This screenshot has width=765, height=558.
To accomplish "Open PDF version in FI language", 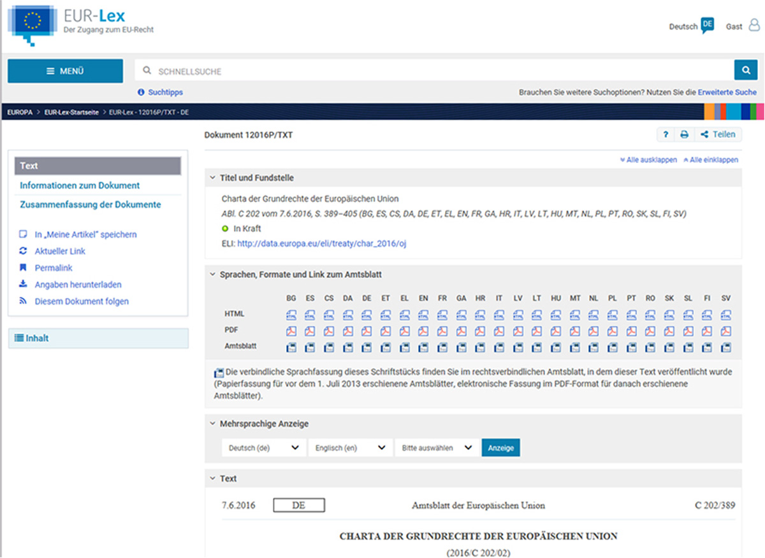I will [x=707, y=331].
